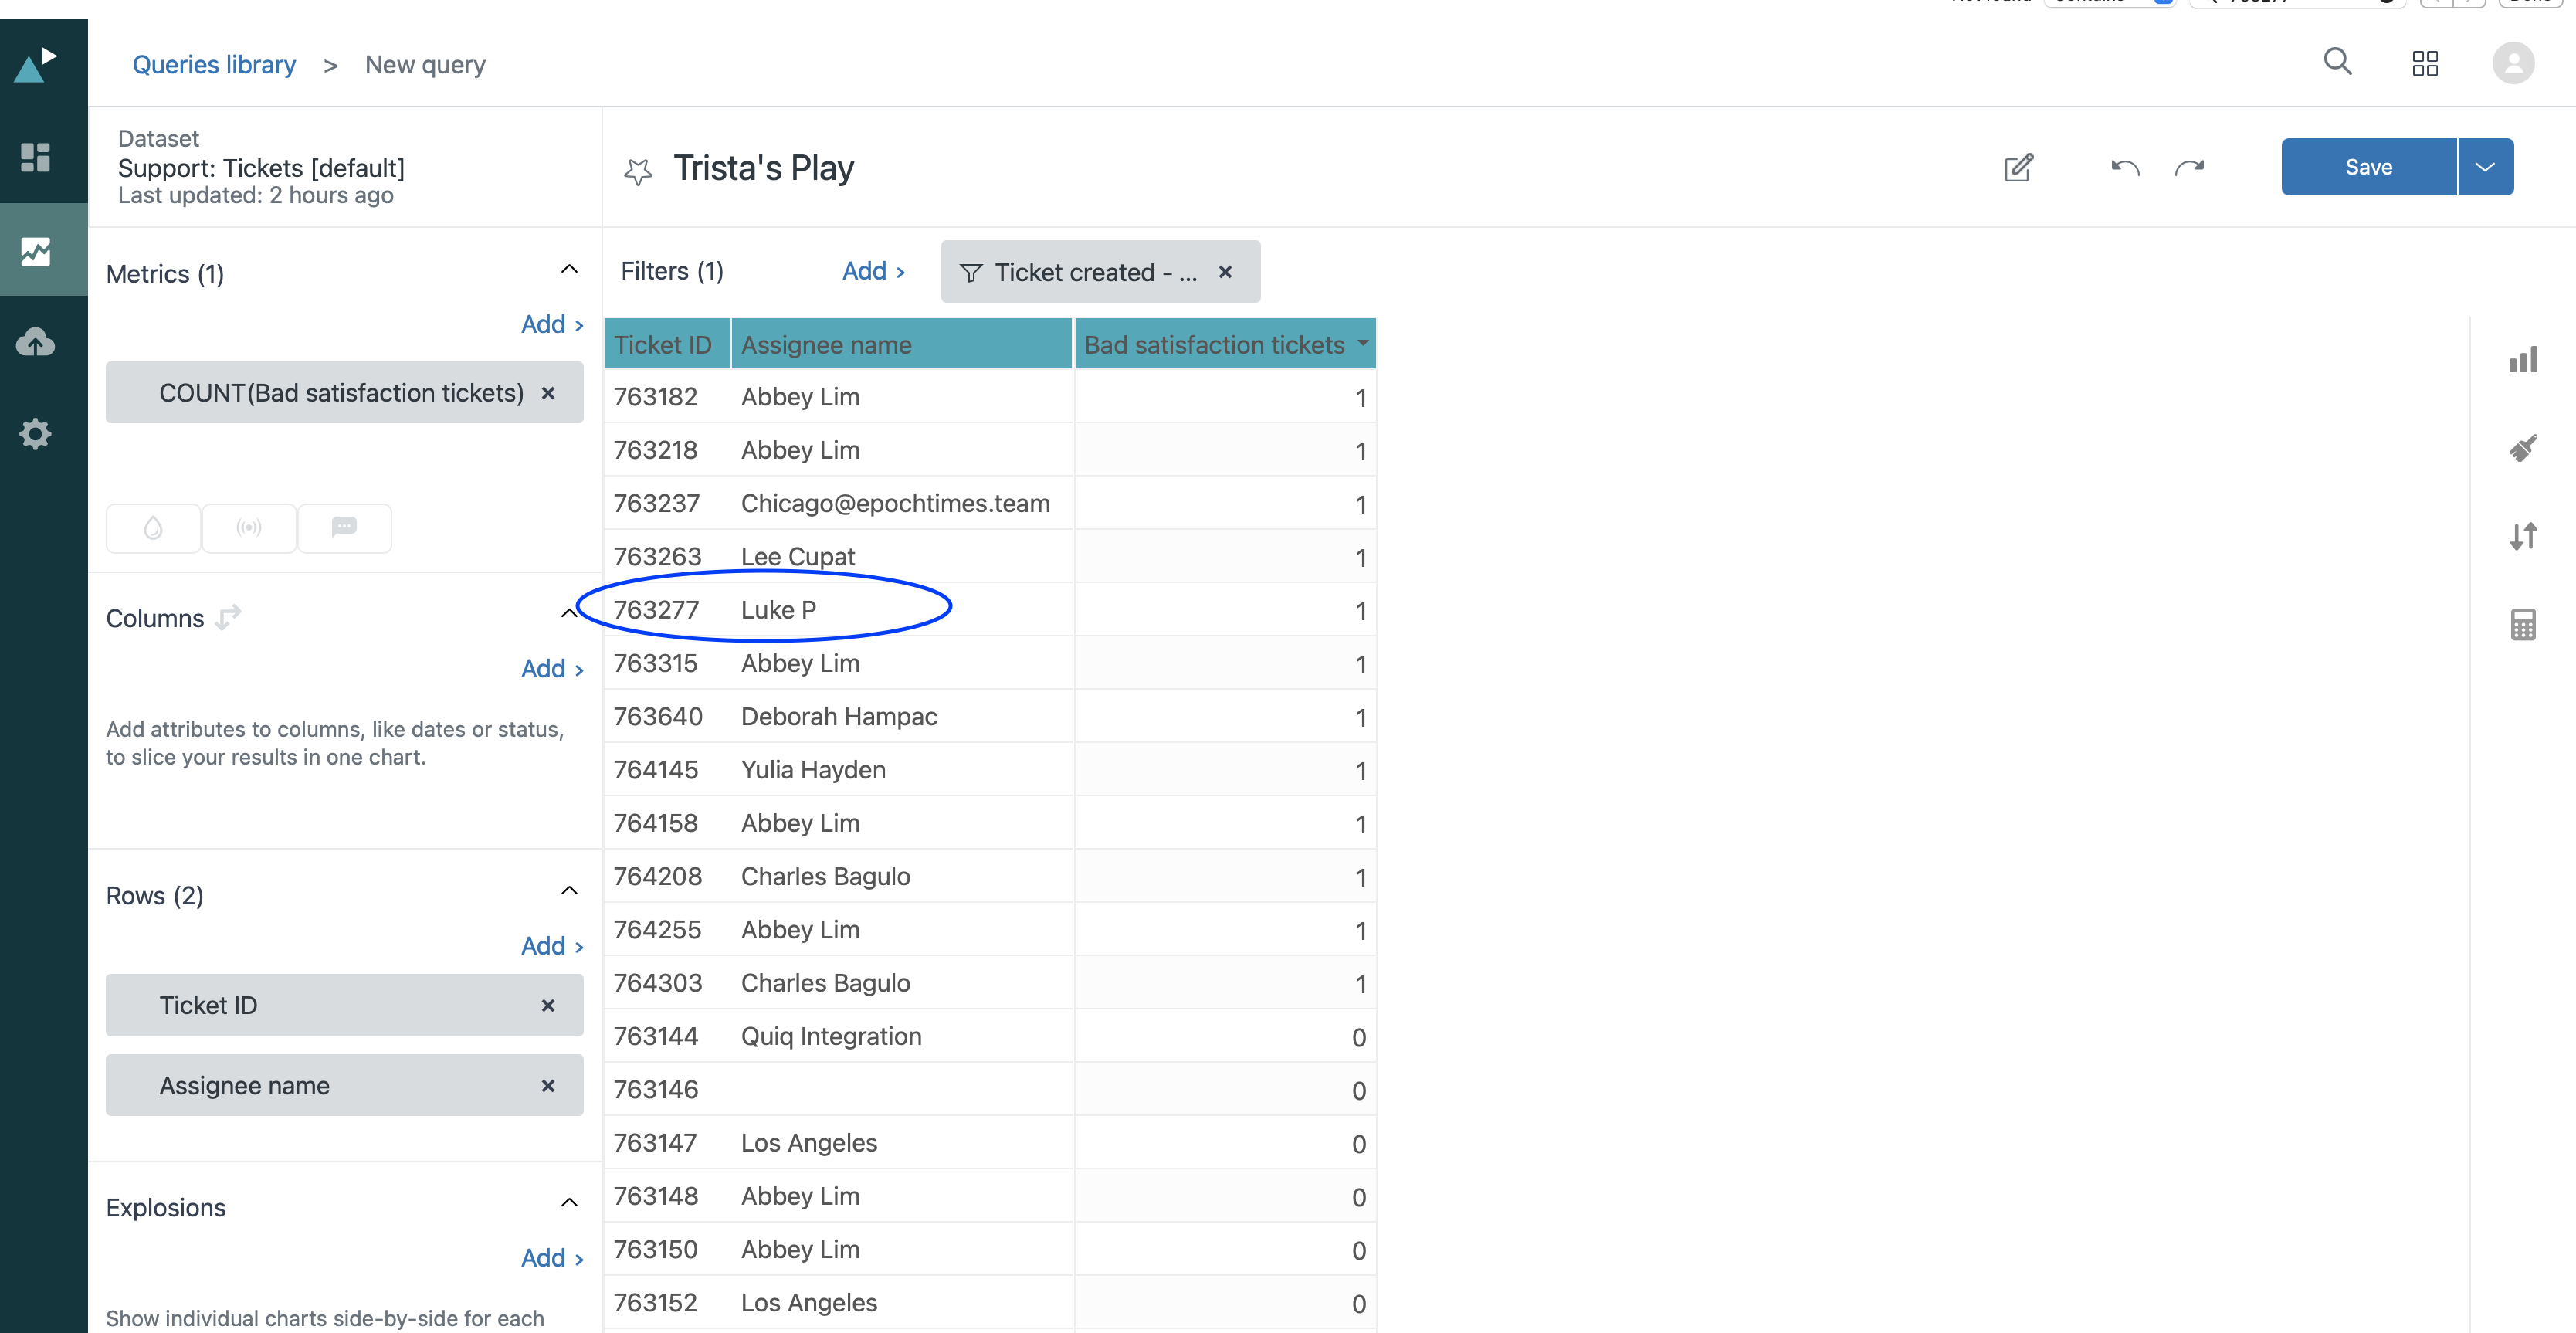Image resolution: width=2576 pixels, height=1333 pixels.
Task: Remove the Assignee name row attribute
Action: coord(547,1085)
